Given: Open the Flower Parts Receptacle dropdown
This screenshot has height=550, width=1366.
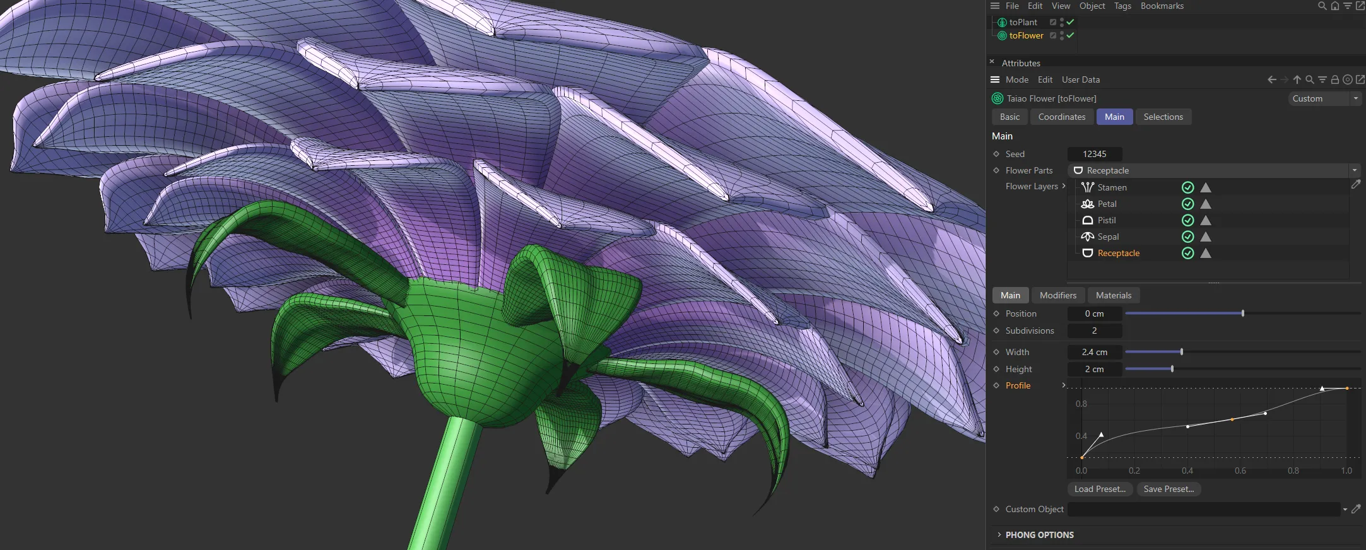Looking at the screenshot, I should (x=1213, y=170).
